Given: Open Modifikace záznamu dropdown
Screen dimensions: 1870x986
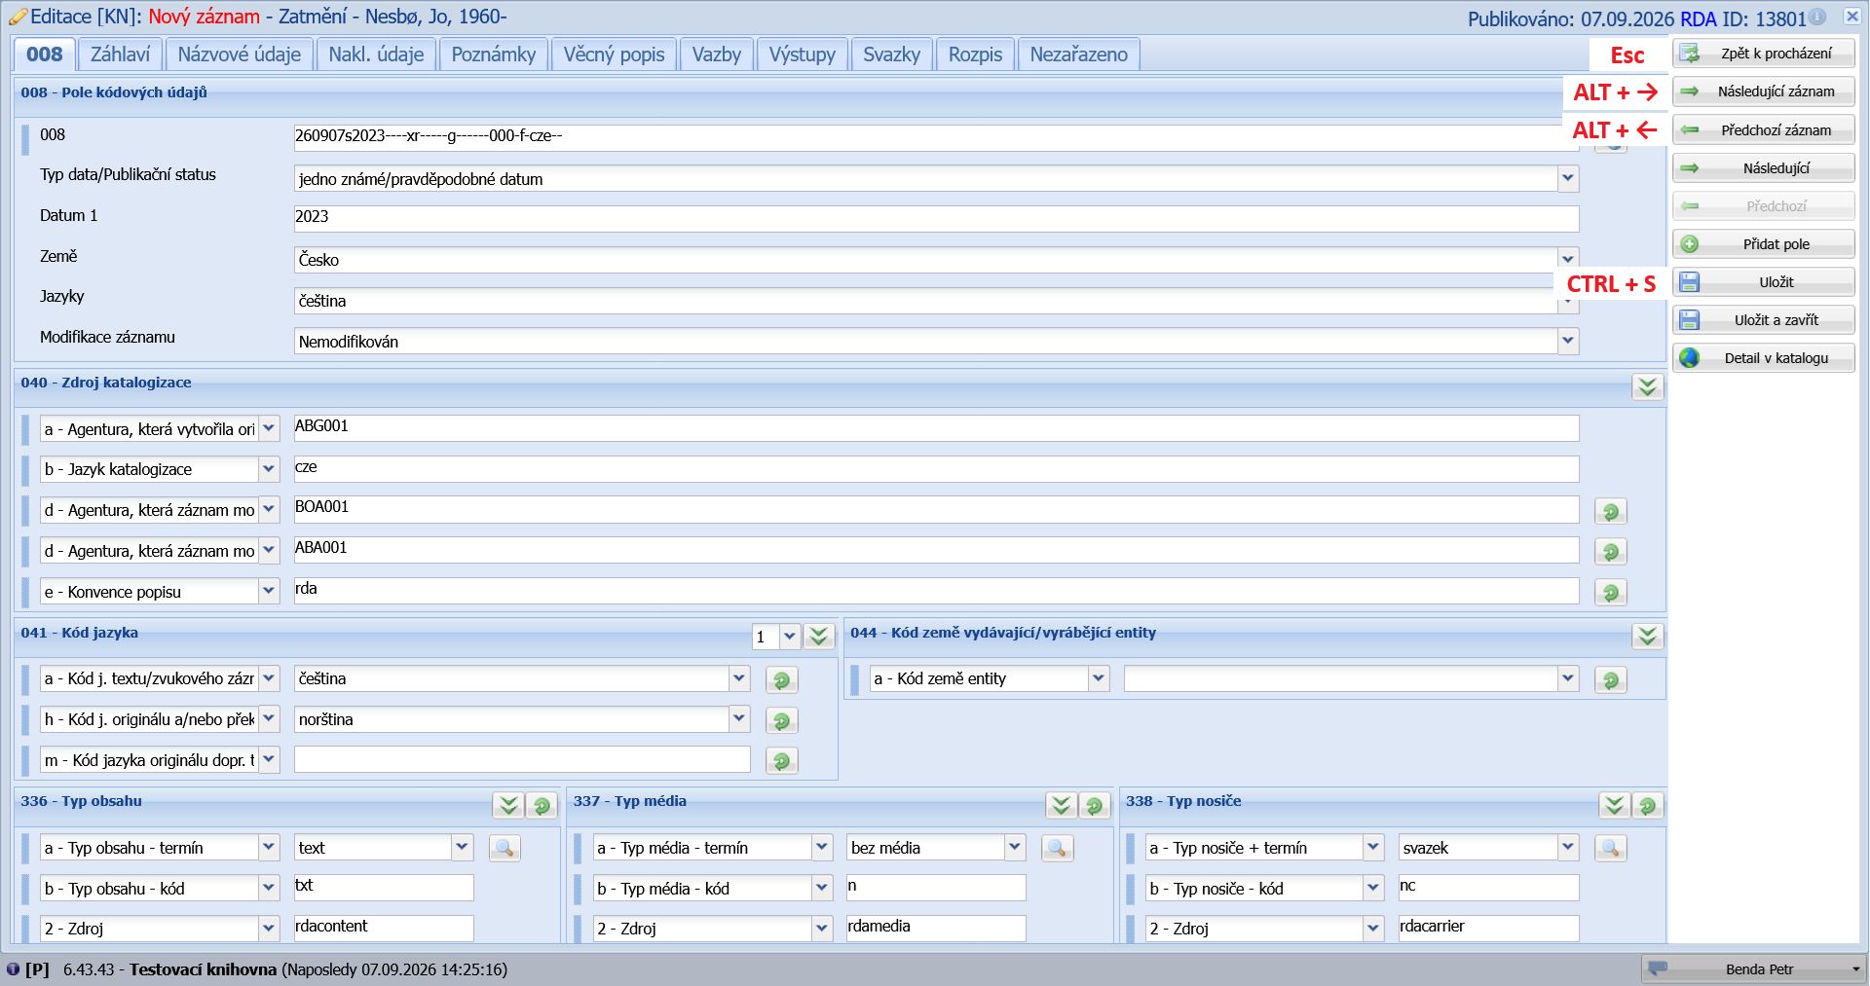Looking at the screenshot, I should (1568, 341).
